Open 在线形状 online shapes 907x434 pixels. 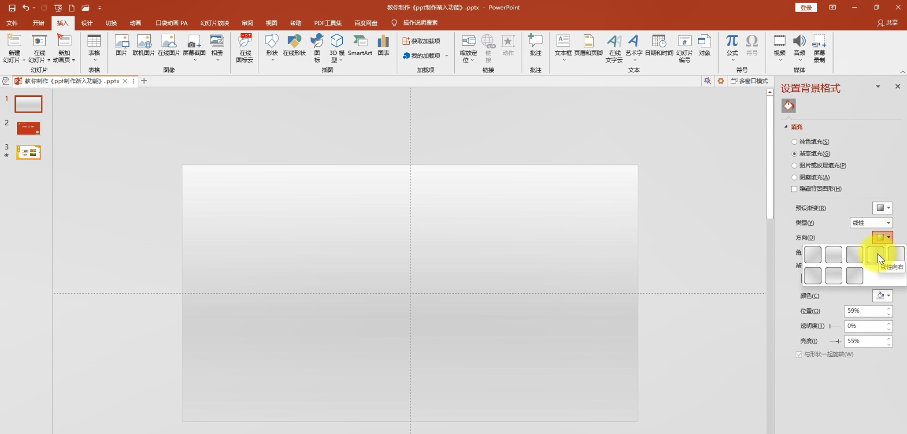point(294,46)
